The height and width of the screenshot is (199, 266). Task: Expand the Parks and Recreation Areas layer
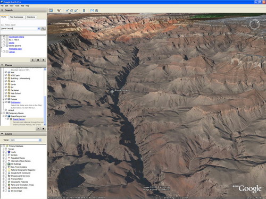point(3,185)
